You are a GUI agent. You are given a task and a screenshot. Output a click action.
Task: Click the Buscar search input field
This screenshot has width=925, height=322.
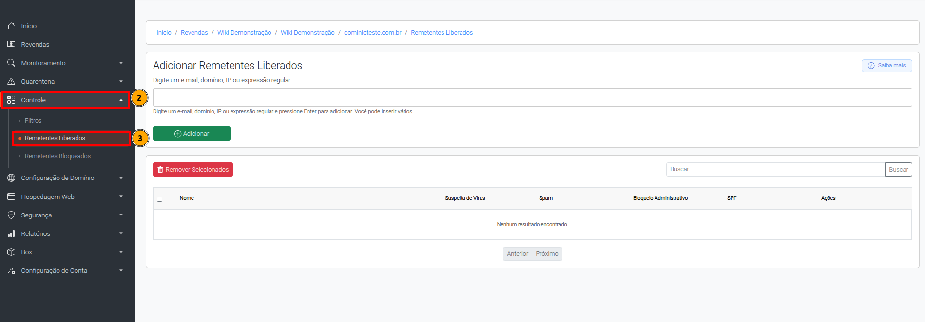[x=775, y=170]
